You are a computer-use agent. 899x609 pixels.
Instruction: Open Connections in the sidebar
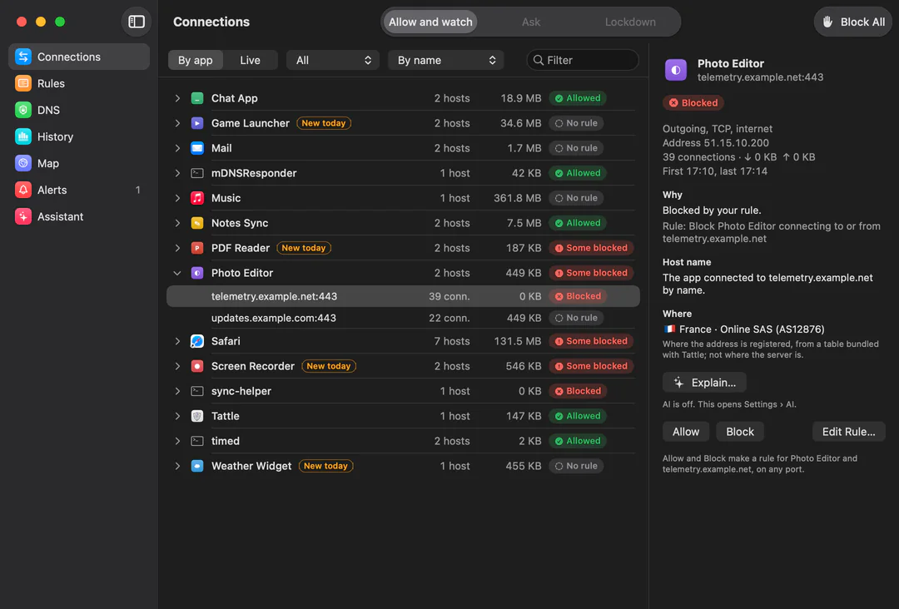(79, 57)
